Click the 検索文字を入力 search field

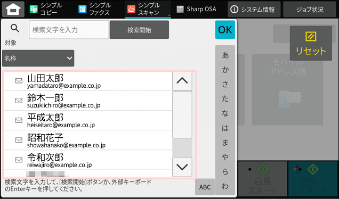69,30
